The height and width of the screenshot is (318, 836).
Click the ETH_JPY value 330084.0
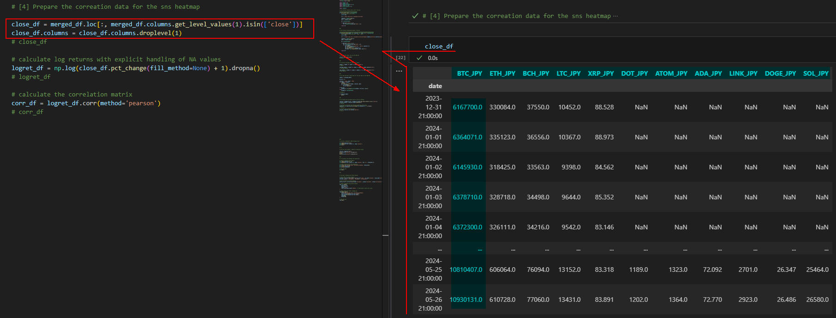pos(502,107)
